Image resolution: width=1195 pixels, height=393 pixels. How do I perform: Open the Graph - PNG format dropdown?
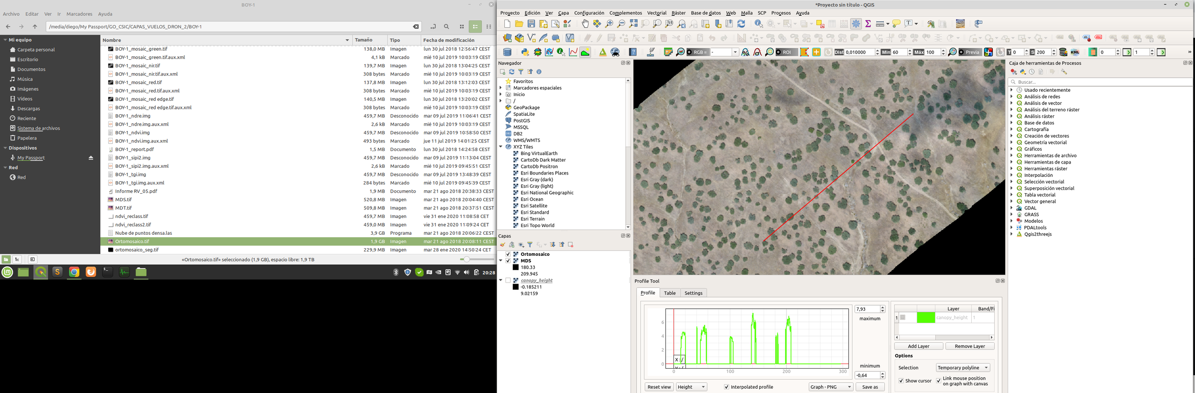pos(830,387)
